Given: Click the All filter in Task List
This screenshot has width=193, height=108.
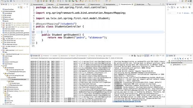Looking at the screenshot, I should tap(180, 13).
